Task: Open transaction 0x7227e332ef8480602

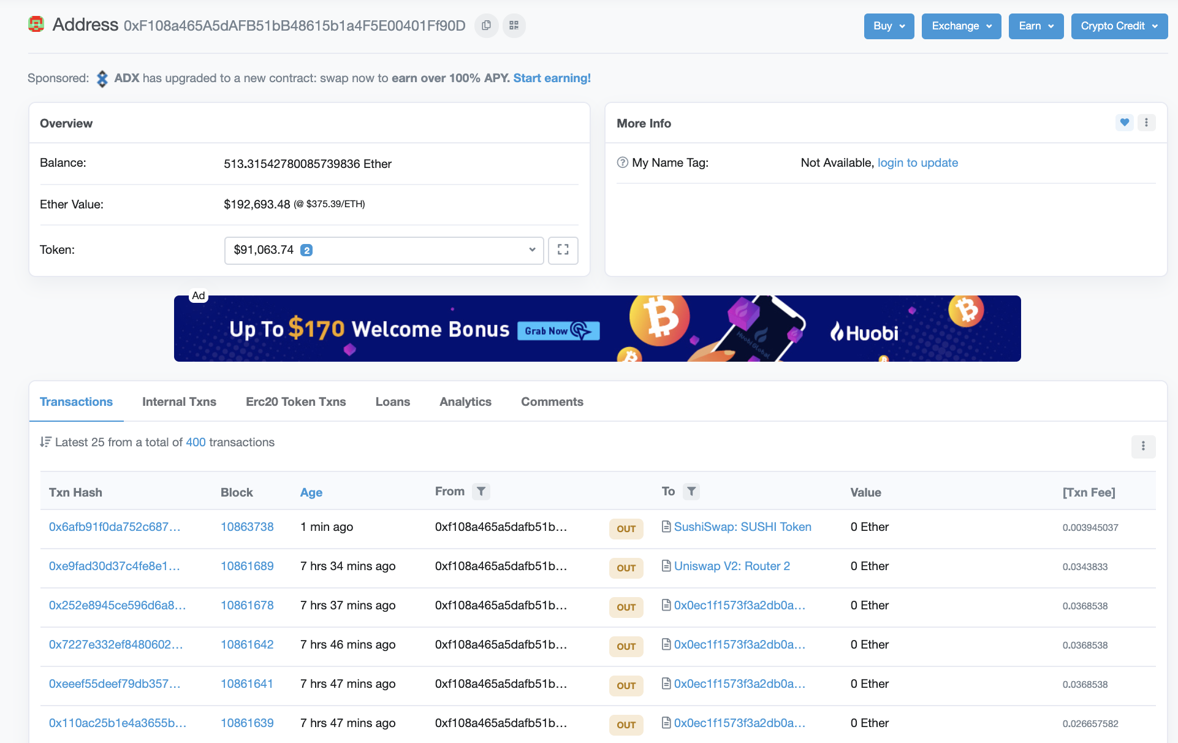Action: 116,644
